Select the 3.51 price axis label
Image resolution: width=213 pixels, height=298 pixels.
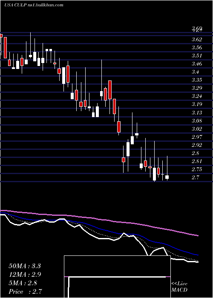pyautogui.click(x=197, y=56)
